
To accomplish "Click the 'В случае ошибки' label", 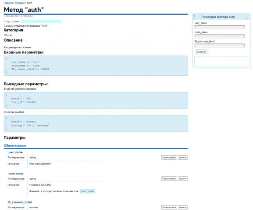I will [x=14, y=112].
